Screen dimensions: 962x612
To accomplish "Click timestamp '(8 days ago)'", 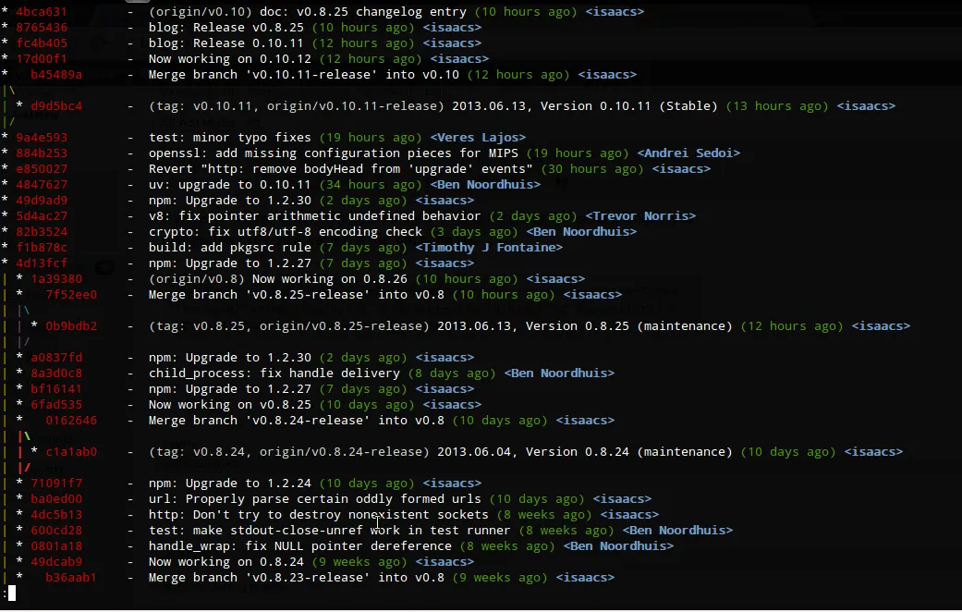I will click(x=452, y=373).
